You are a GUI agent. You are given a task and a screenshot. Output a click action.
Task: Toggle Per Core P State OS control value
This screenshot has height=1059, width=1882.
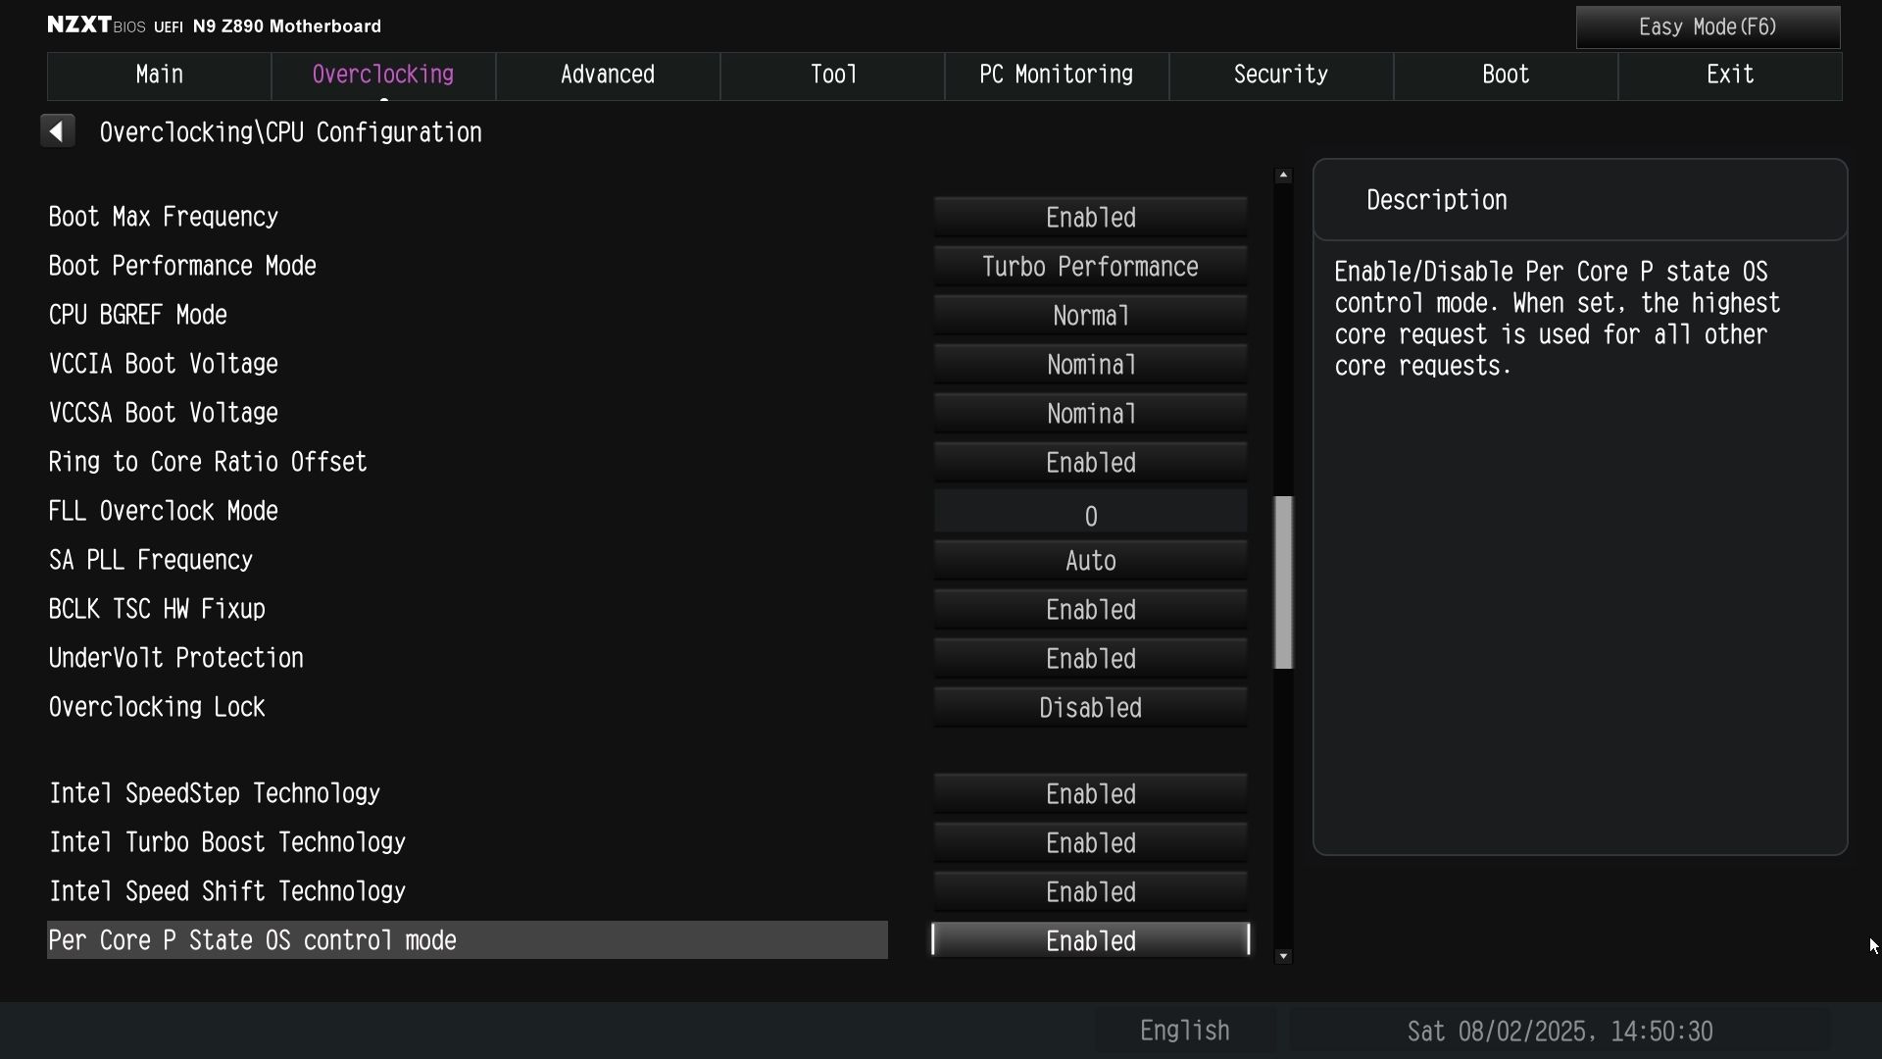click(x=1090, y=940)
